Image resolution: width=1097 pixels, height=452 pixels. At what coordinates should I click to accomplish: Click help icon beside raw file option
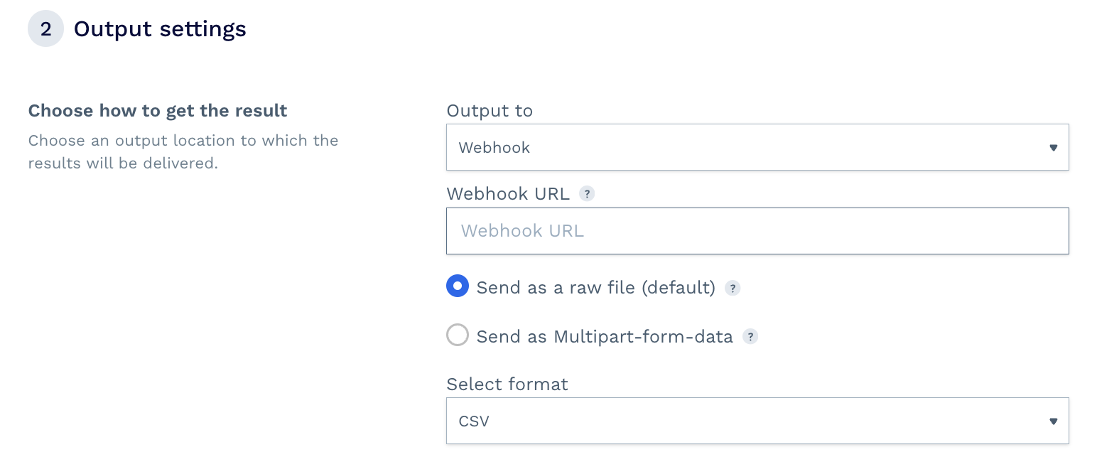pos(733,288)
